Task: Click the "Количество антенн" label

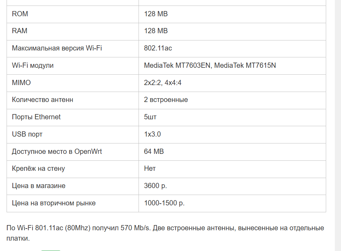Action: [42, 100]
